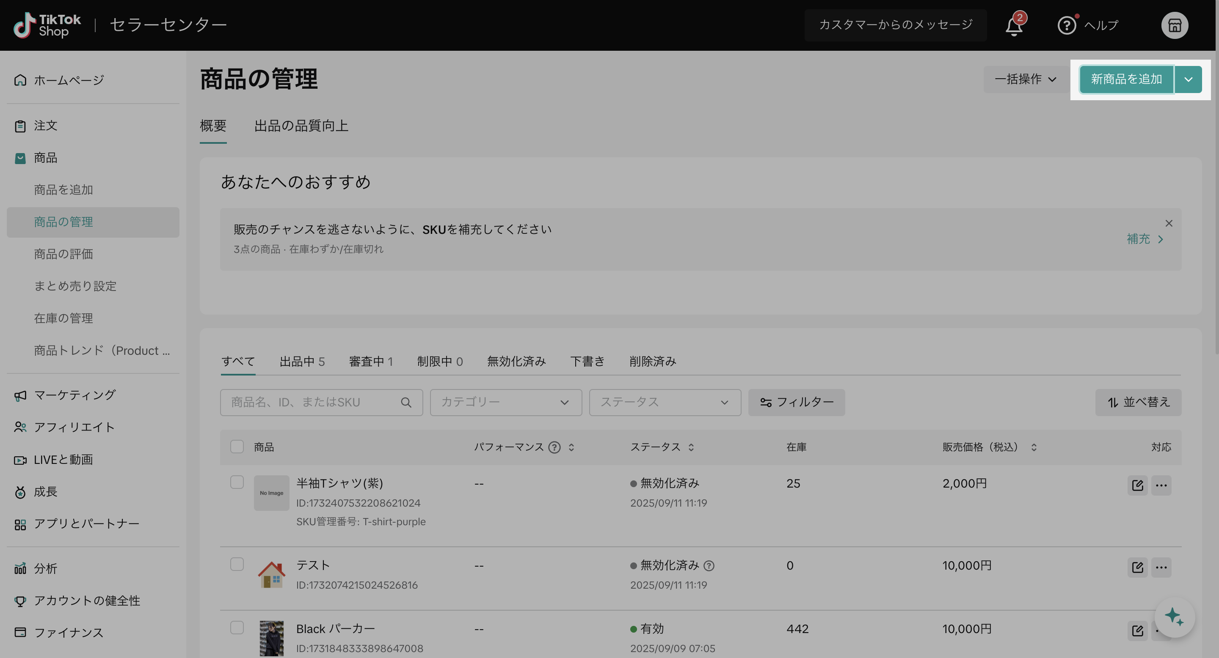Check the Black パーカー row checkbox

pyautogui.click(x=237, y=628)
